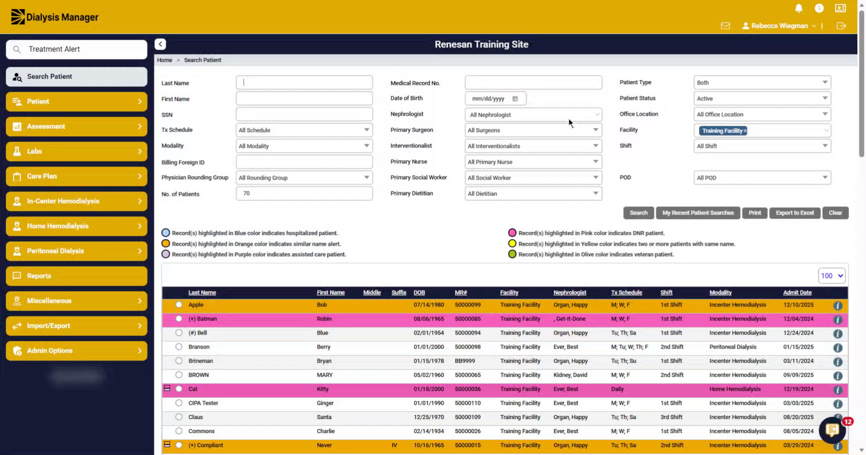Select the radio button for Claus Santa
Viewport: 866px width, 455px height.
point(179,417)
